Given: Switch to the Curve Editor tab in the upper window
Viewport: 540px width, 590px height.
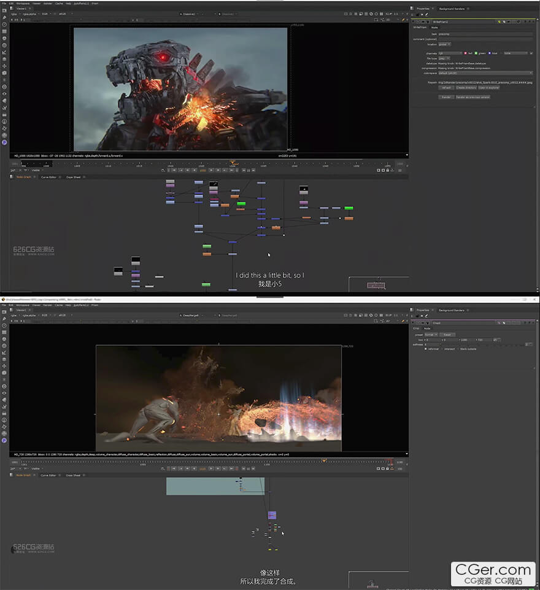Looking at the screenshot, I should tap(48, 177).
